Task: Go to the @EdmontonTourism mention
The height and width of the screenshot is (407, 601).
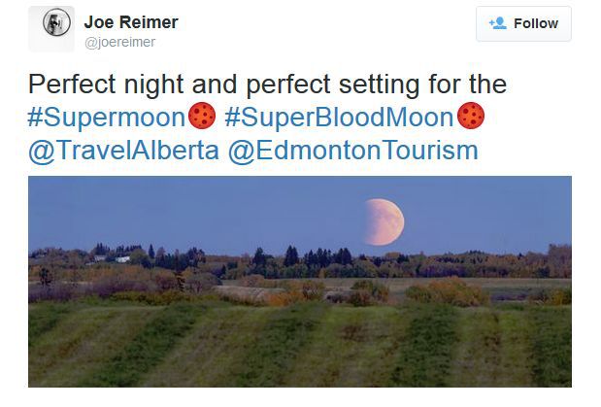Action: [353, 151]
